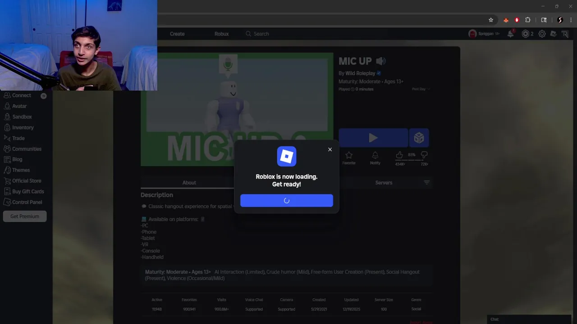The width and height of the screenshot is (577, 324).
Task: Open the Create link in top nav
Action: 177,34
